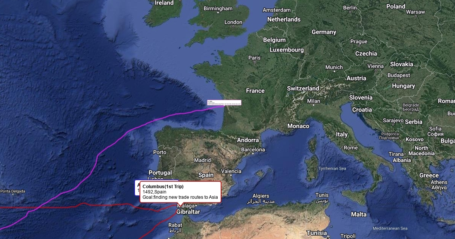Click the Madrid city marker
This screenshot has width=455, height=239.
click(202, 165)
